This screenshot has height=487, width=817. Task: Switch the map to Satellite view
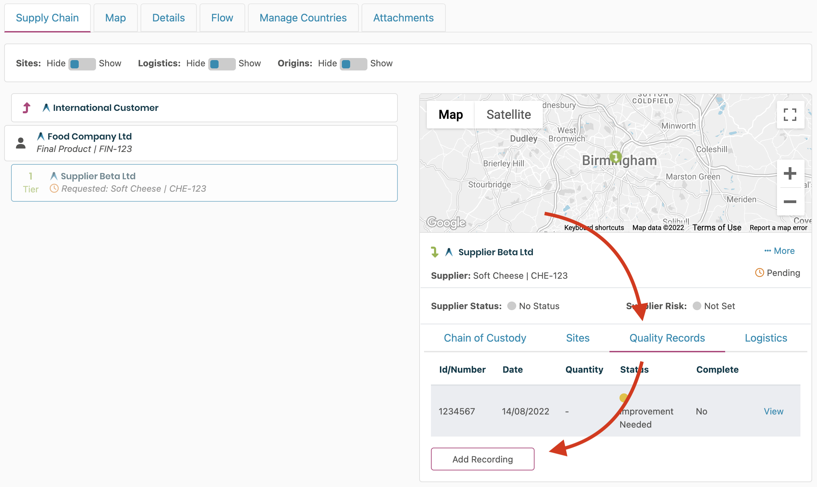[508, 115]
